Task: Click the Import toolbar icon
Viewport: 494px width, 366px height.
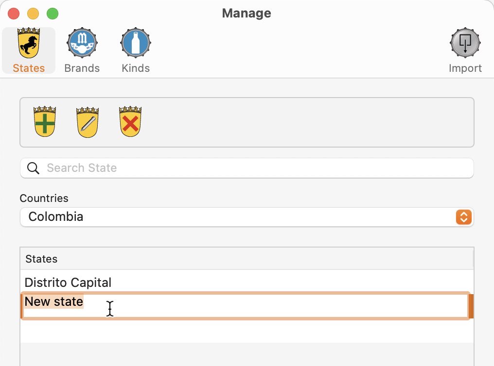Action: (x=465, y=50)
